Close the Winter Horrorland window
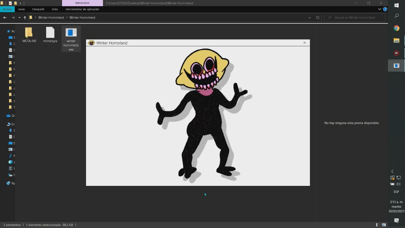Screen dimensions: 405x228 (x=305, y=43)
